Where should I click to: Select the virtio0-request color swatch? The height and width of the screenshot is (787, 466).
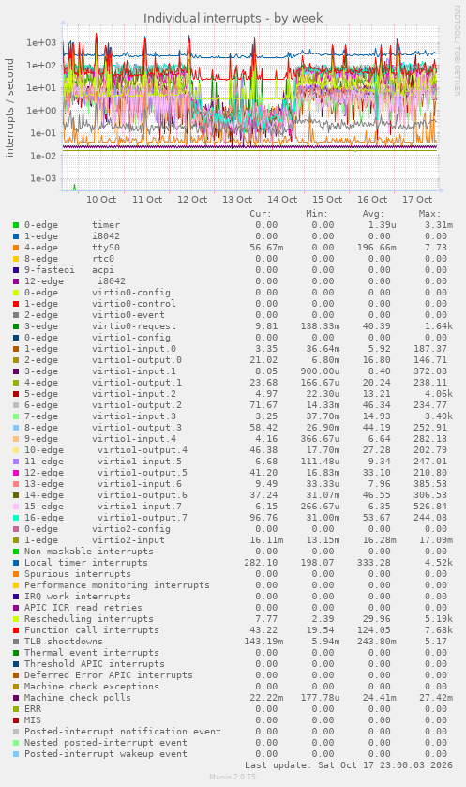point(16,326)
